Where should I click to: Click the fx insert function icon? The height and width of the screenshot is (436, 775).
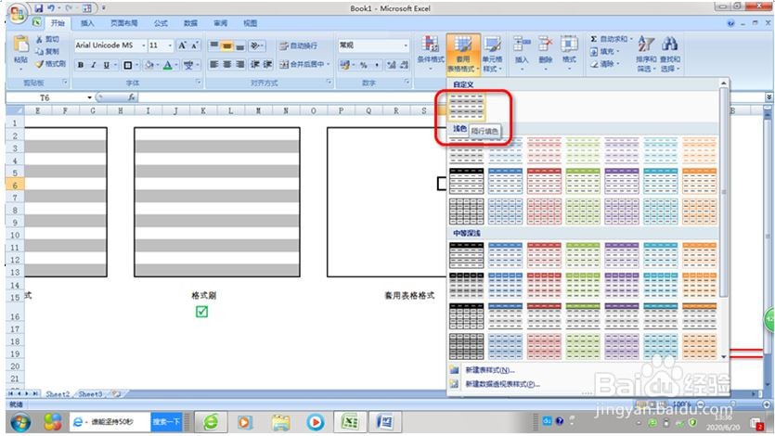tap(132, 97)
